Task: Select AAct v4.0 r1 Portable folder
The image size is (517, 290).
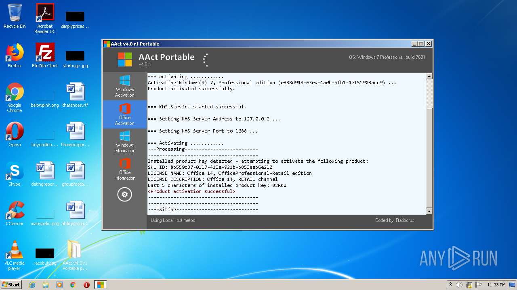Action: point(75,255)
